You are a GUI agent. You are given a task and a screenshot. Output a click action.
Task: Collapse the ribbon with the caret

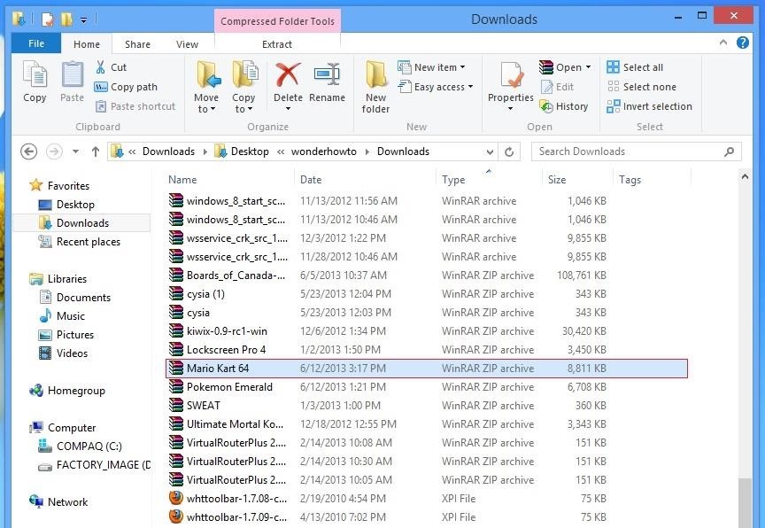[723, 43]
